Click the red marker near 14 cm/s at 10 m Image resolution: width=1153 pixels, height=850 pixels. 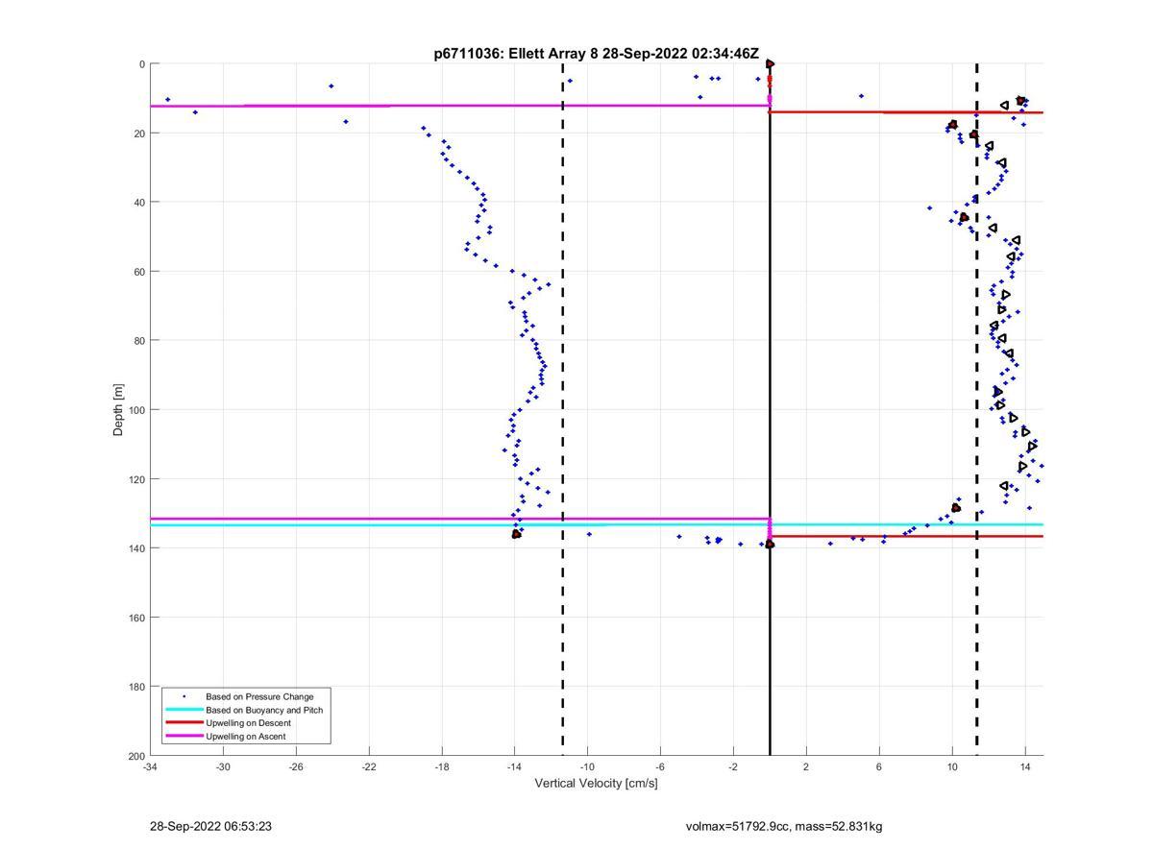tap(1020, 100)
